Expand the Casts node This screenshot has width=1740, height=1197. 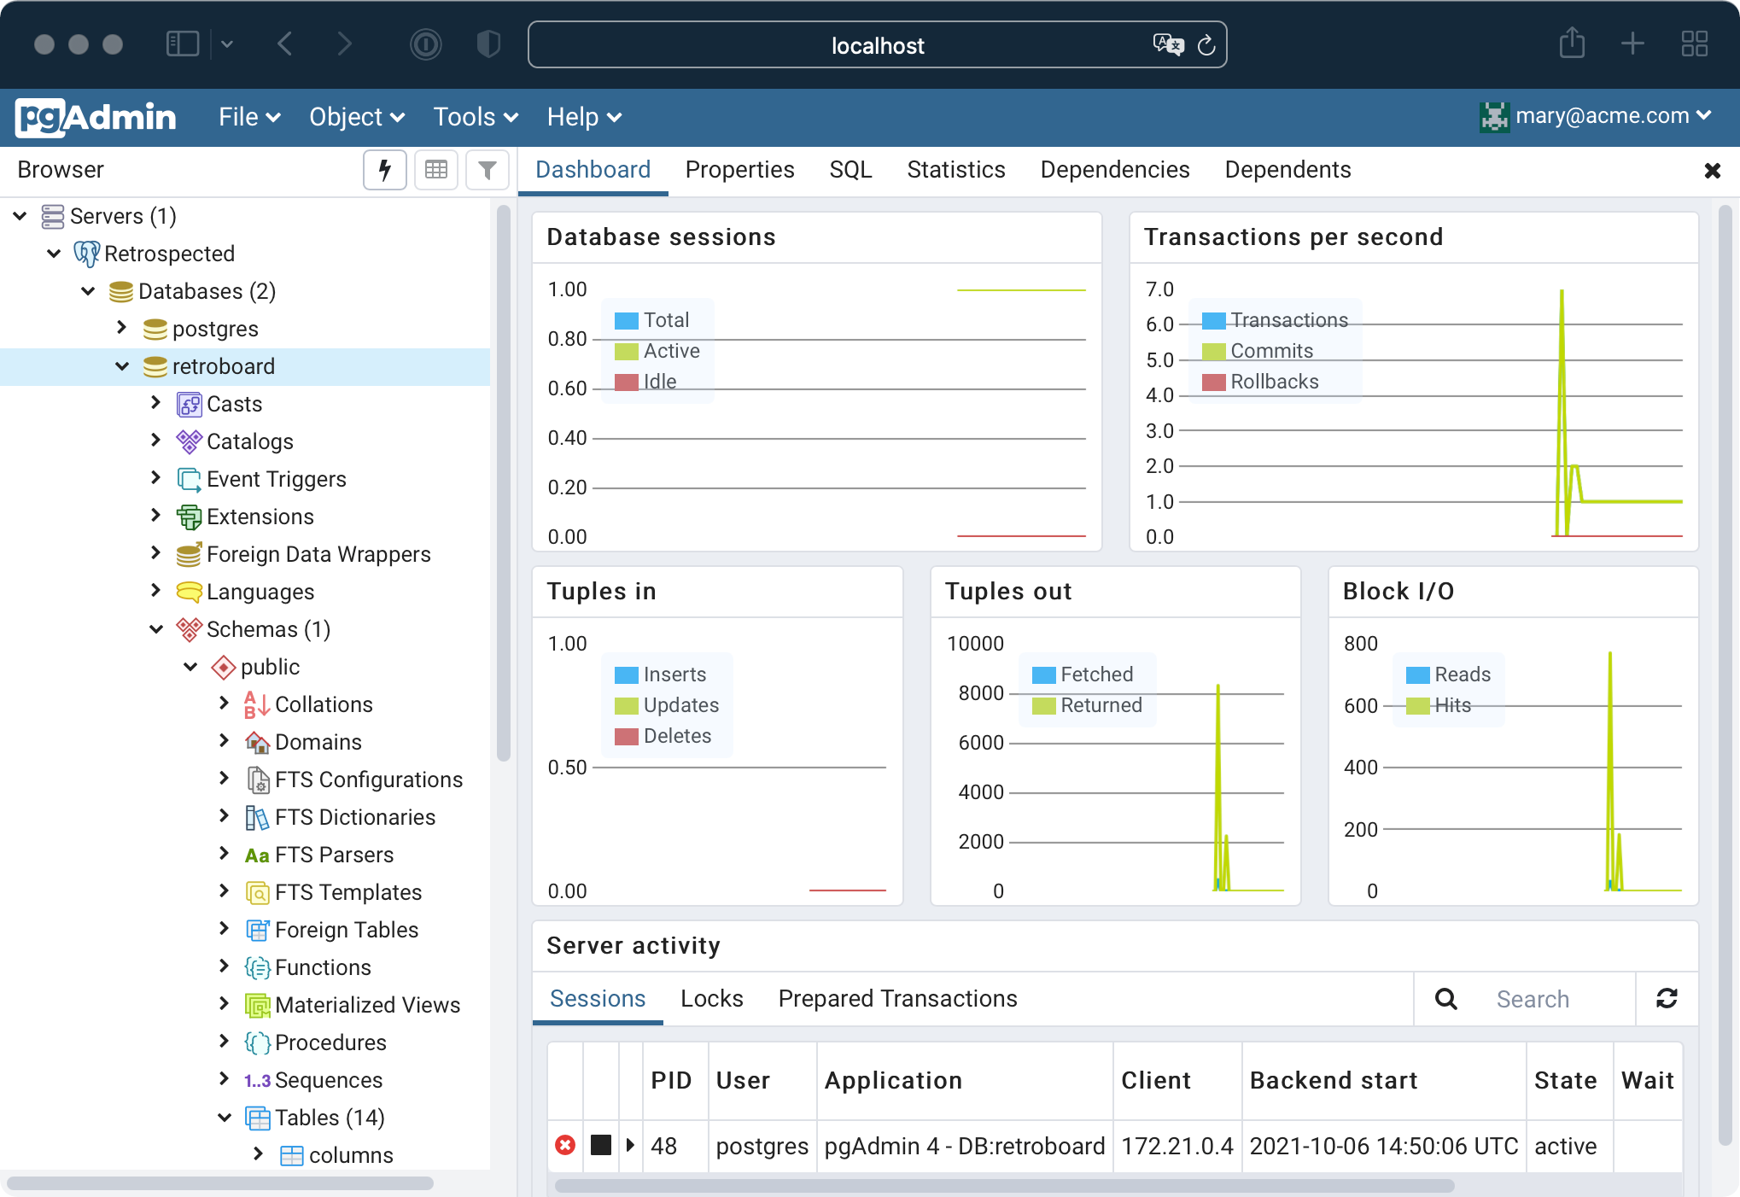tap(156, 403)
